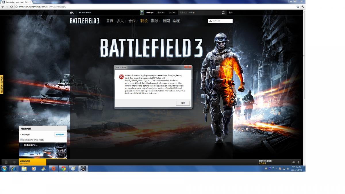Open the 首頁 home menu item
The width and height of the screenshot is (345, 194).
tap(110, 21)
